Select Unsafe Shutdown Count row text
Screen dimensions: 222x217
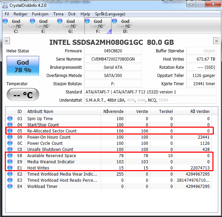(x=50, y=150)
